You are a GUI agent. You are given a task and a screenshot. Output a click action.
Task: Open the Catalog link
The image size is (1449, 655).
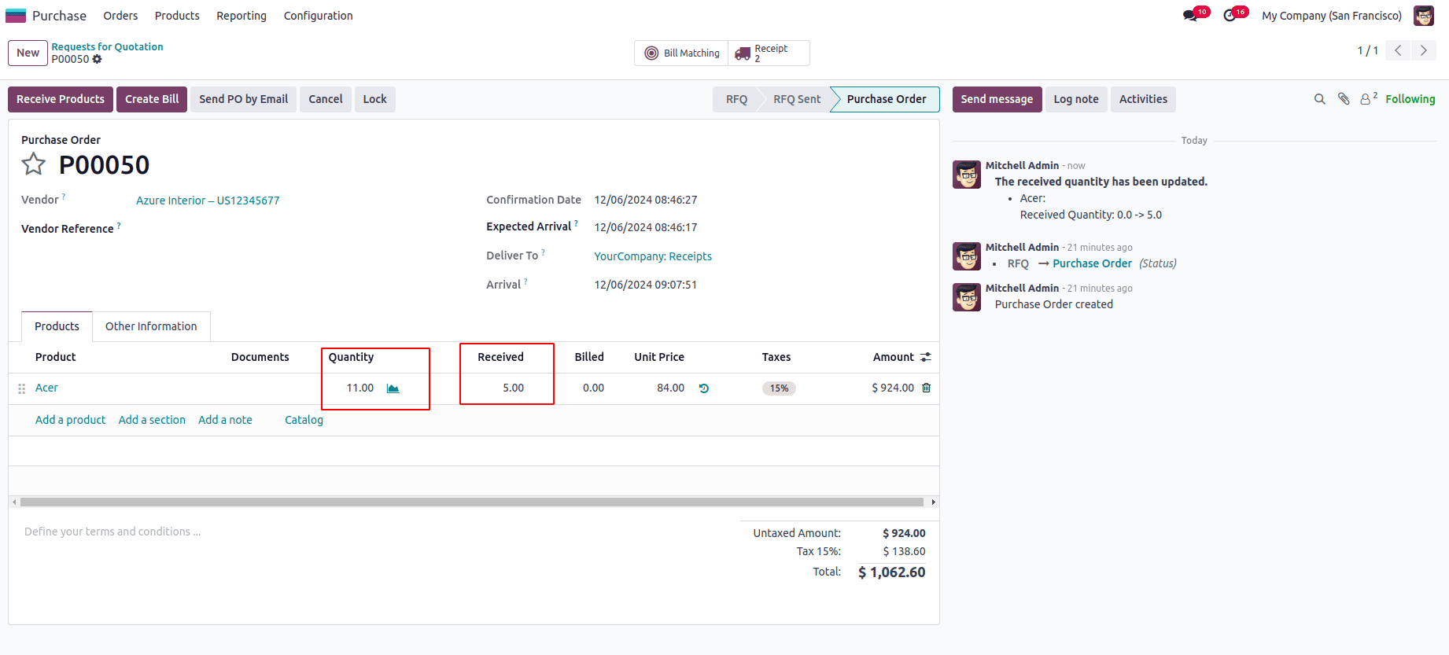coord(304,420)
